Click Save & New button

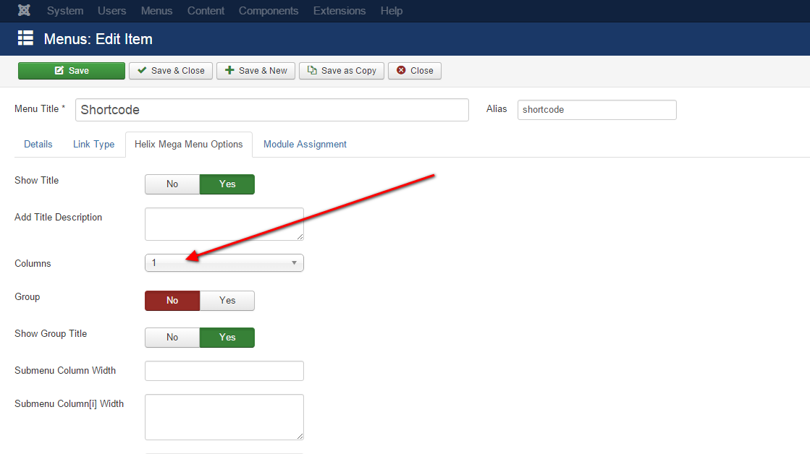pos(256,71)
